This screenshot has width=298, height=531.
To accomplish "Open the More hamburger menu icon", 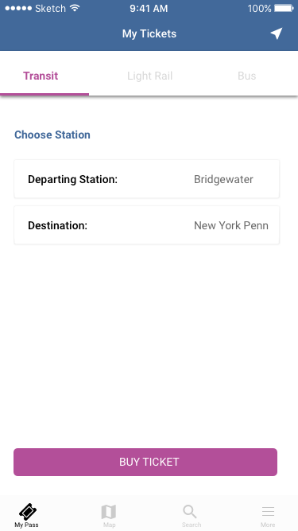I will coord(268,511).
